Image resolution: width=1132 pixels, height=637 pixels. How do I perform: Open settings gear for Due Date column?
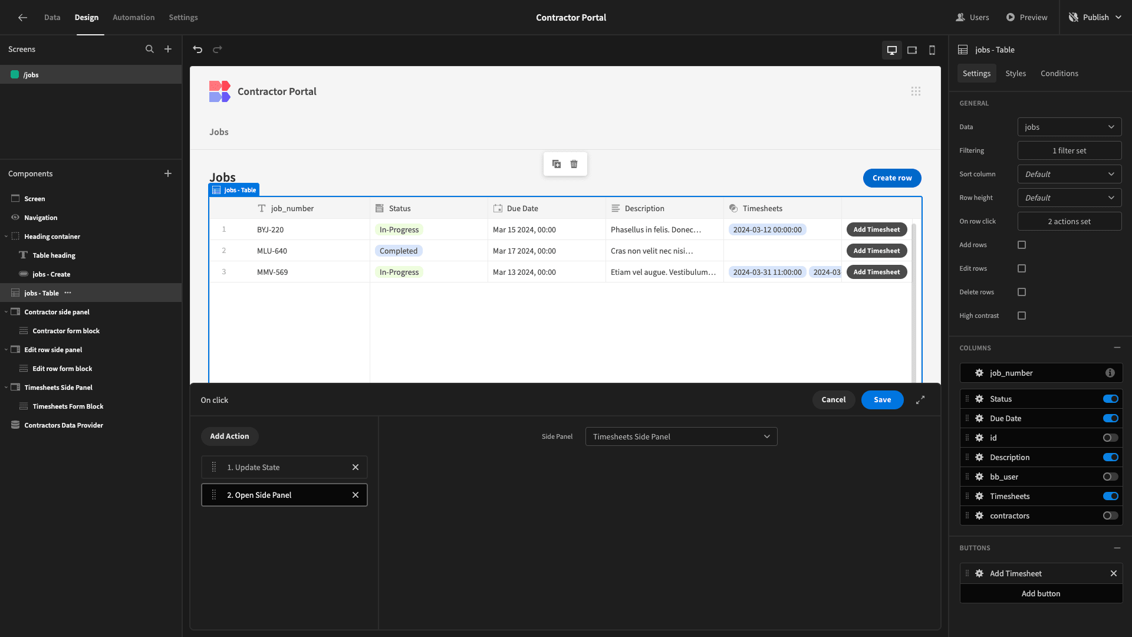pos(979,419)
